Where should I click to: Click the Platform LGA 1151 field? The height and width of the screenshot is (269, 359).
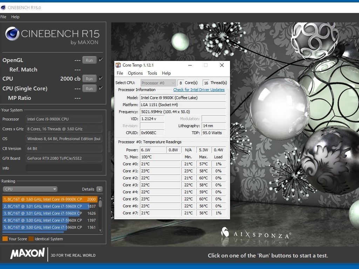click(x=183, y=105)
